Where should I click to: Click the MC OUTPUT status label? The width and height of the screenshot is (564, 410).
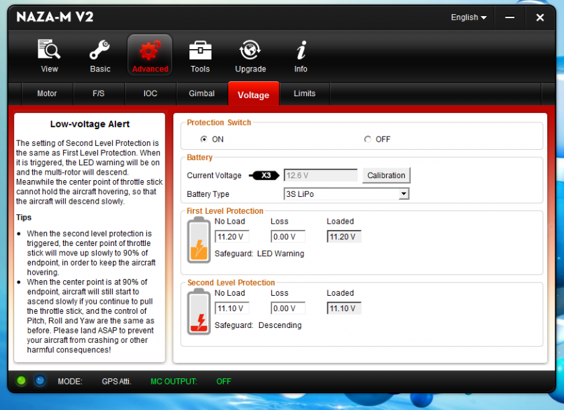(x=174, y=381)
